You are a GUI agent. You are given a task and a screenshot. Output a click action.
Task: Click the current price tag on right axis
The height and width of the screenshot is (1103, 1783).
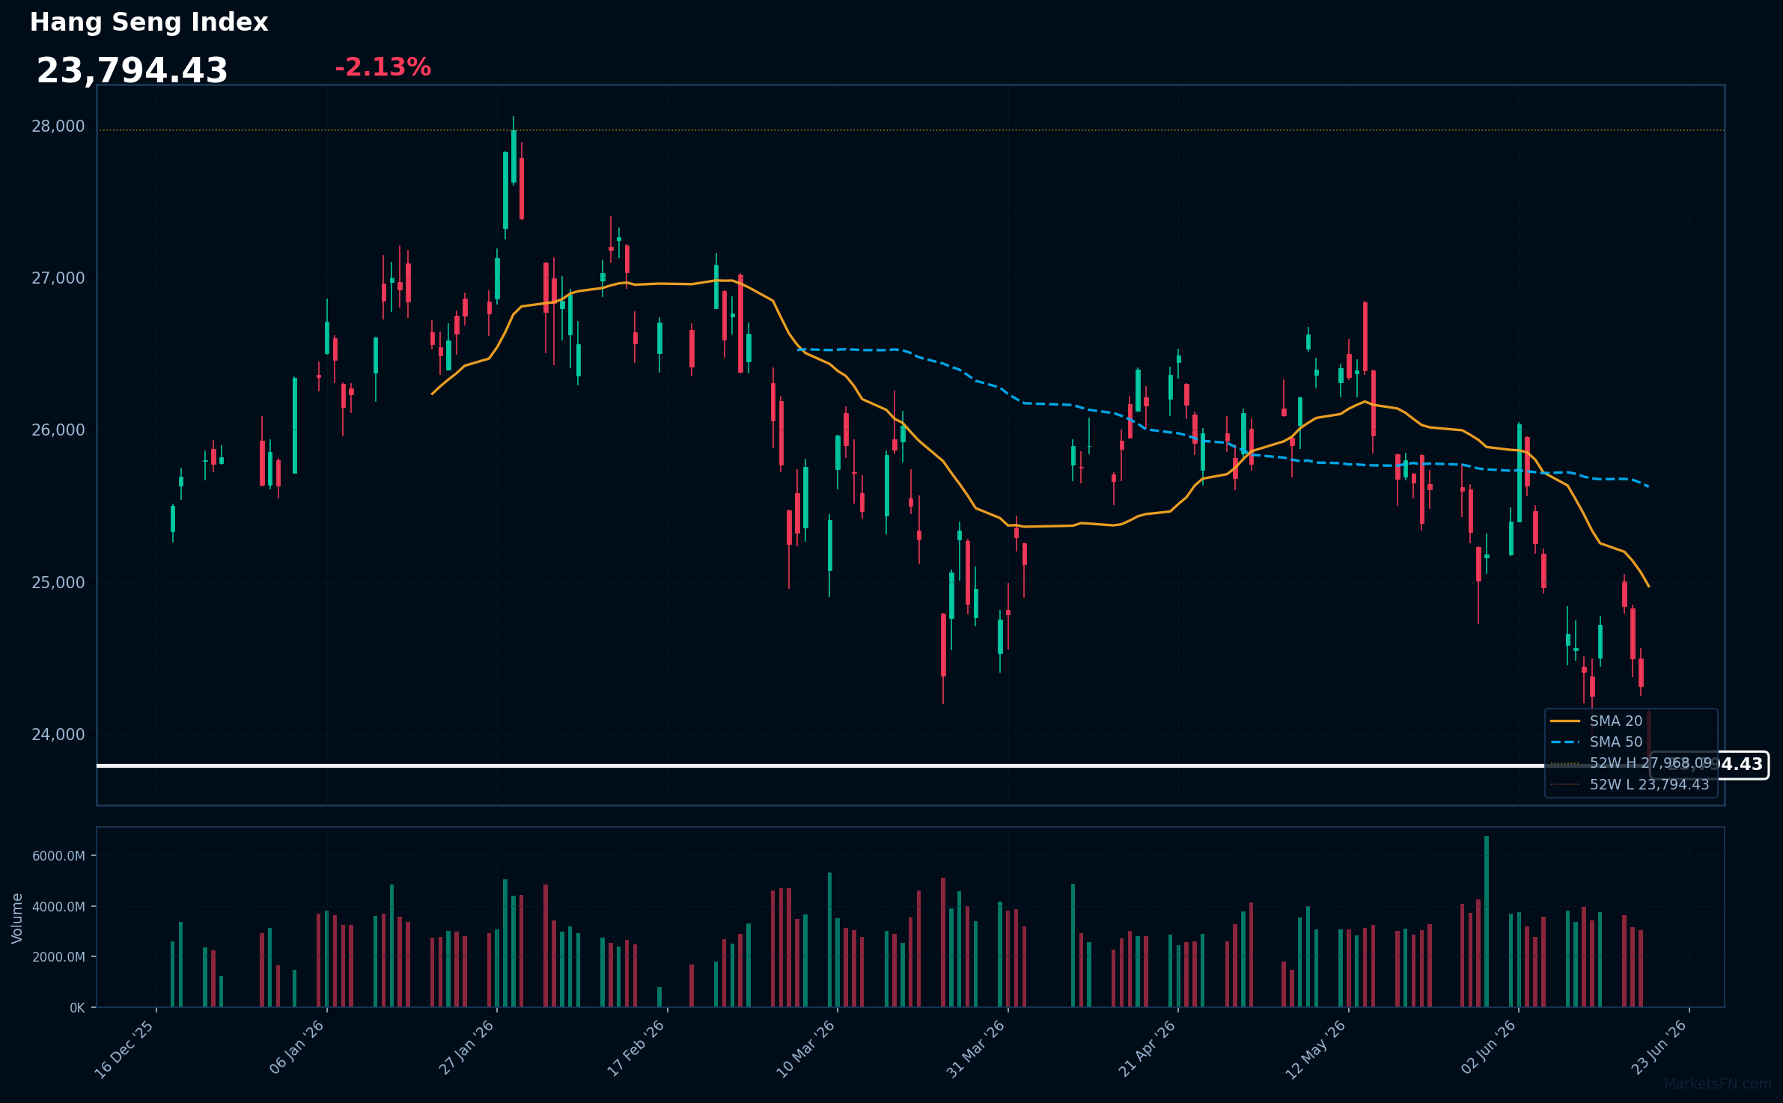click(x=1709, y=765)
